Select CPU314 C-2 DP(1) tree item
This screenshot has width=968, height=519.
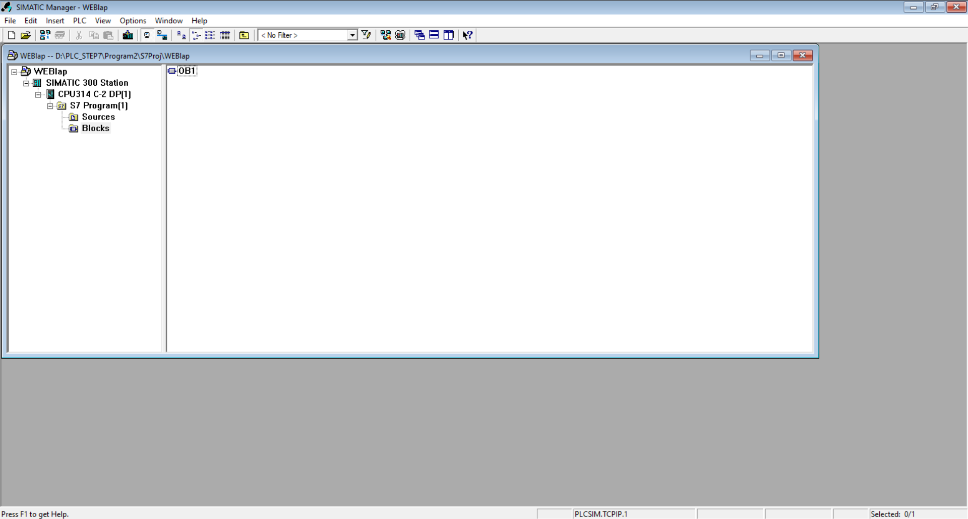pos(94,94)
